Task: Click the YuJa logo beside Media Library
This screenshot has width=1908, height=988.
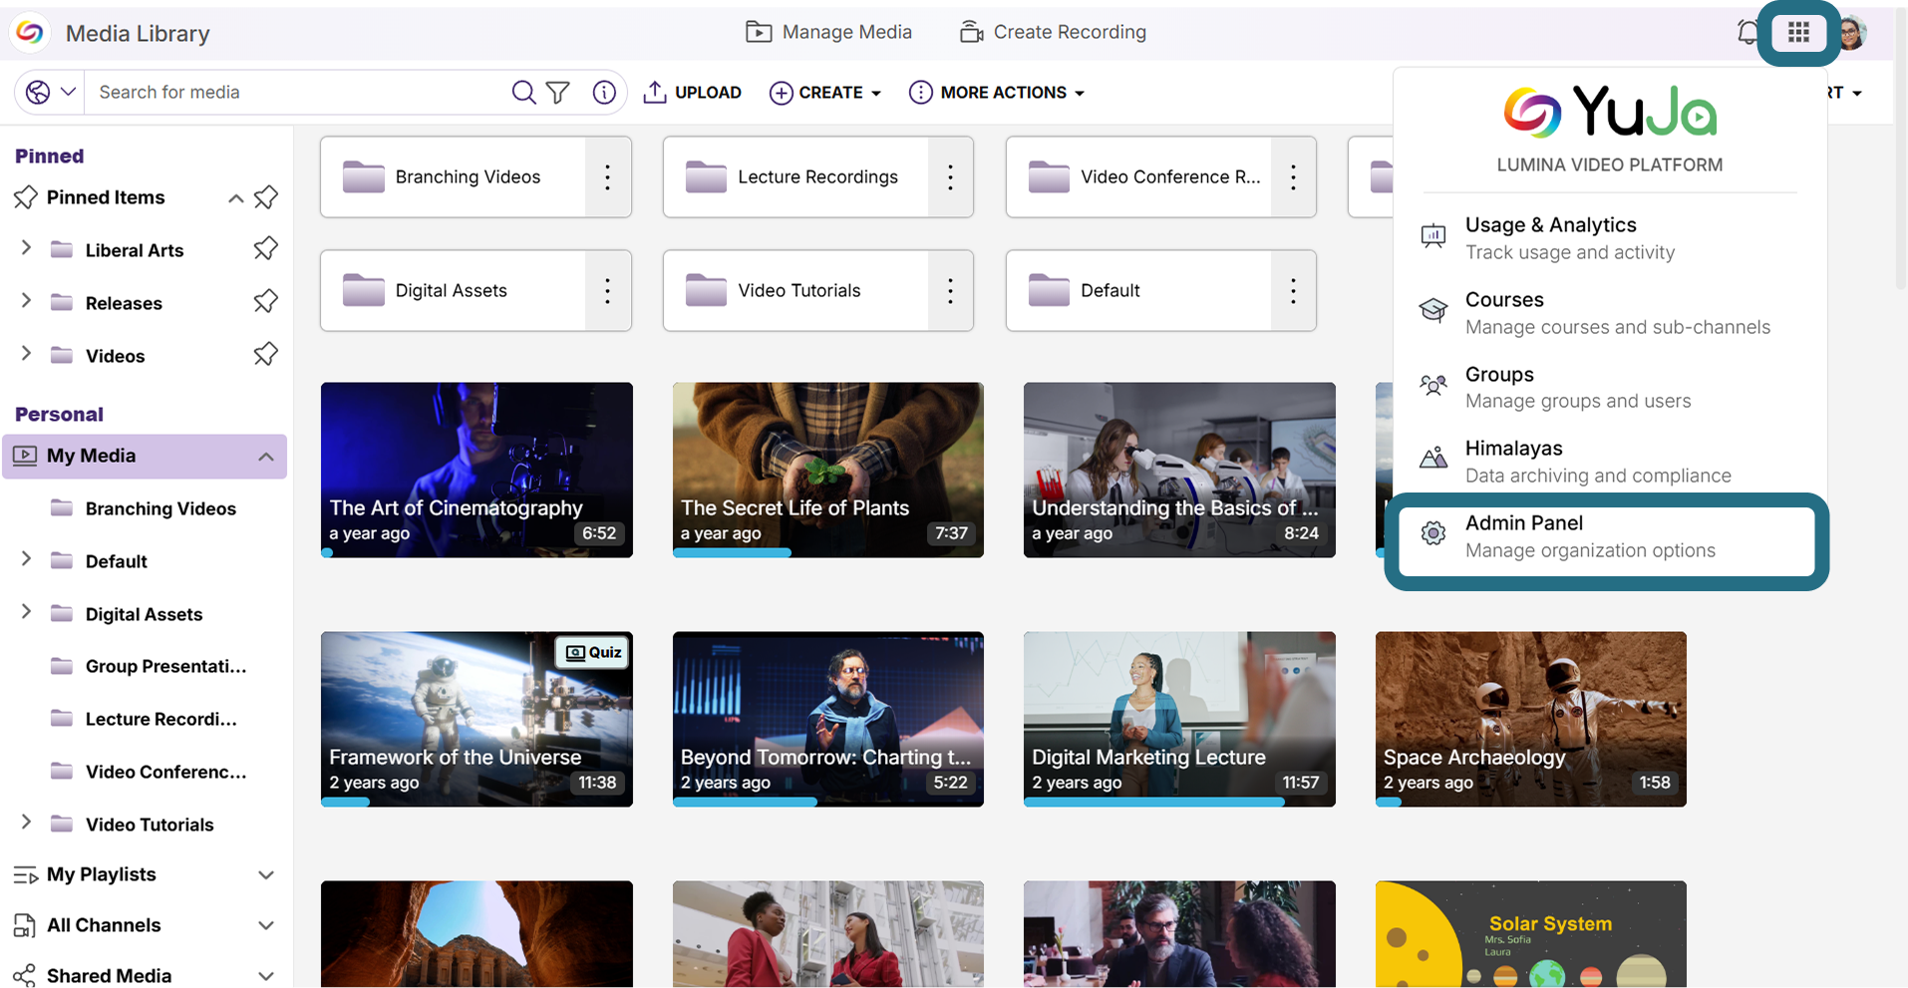Action: pyautogui.click(x=30, y=33)
